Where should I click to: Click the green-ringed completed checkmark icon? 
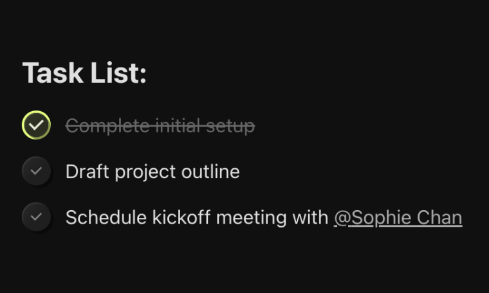36,125
